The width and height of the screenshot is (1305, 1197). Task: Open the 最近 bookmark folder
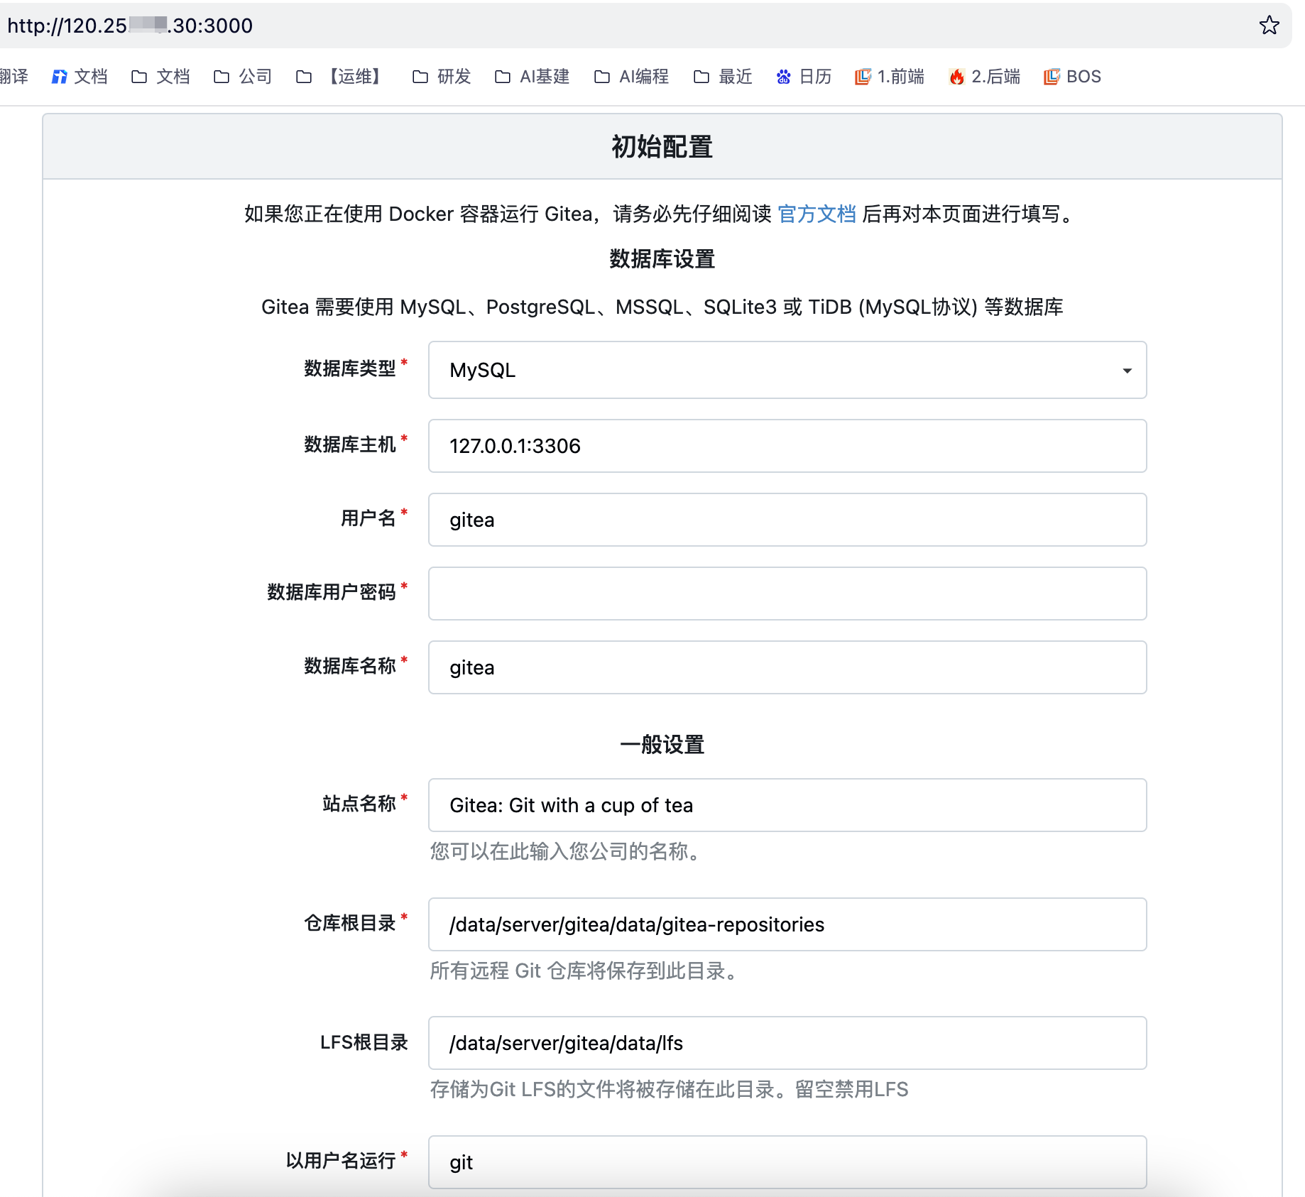coord(723,77)
